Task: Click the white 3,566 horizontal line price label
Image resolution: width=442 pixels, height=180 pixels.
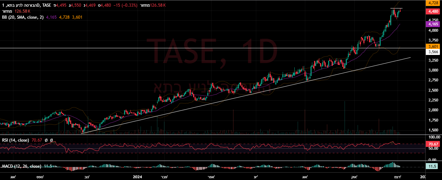Action: pyautogui.click(x=432, y=52)
